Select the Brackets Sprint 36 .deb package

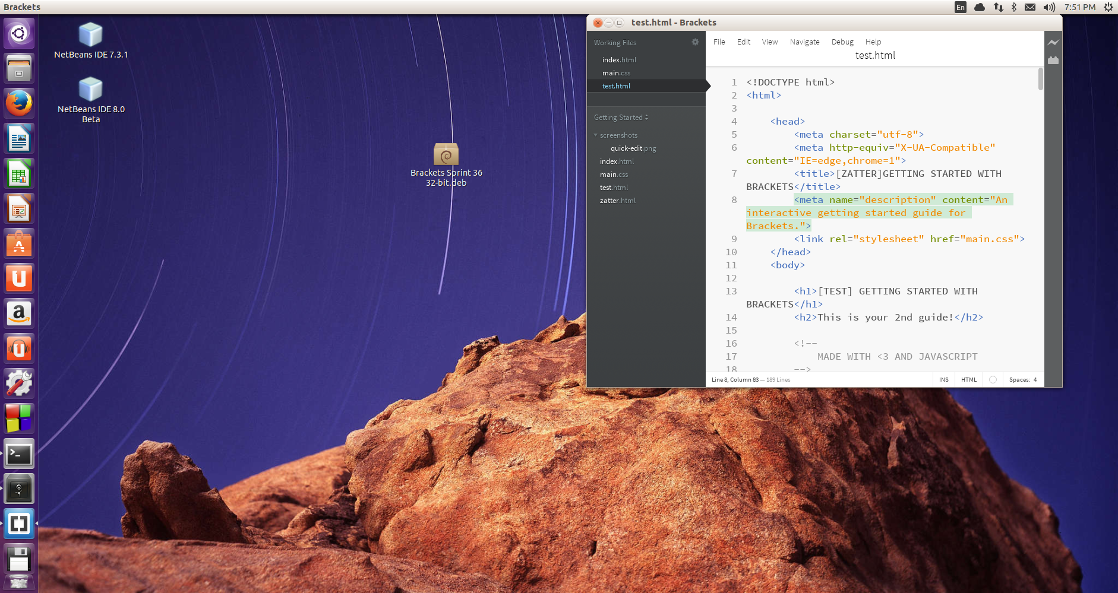point(446,165)
